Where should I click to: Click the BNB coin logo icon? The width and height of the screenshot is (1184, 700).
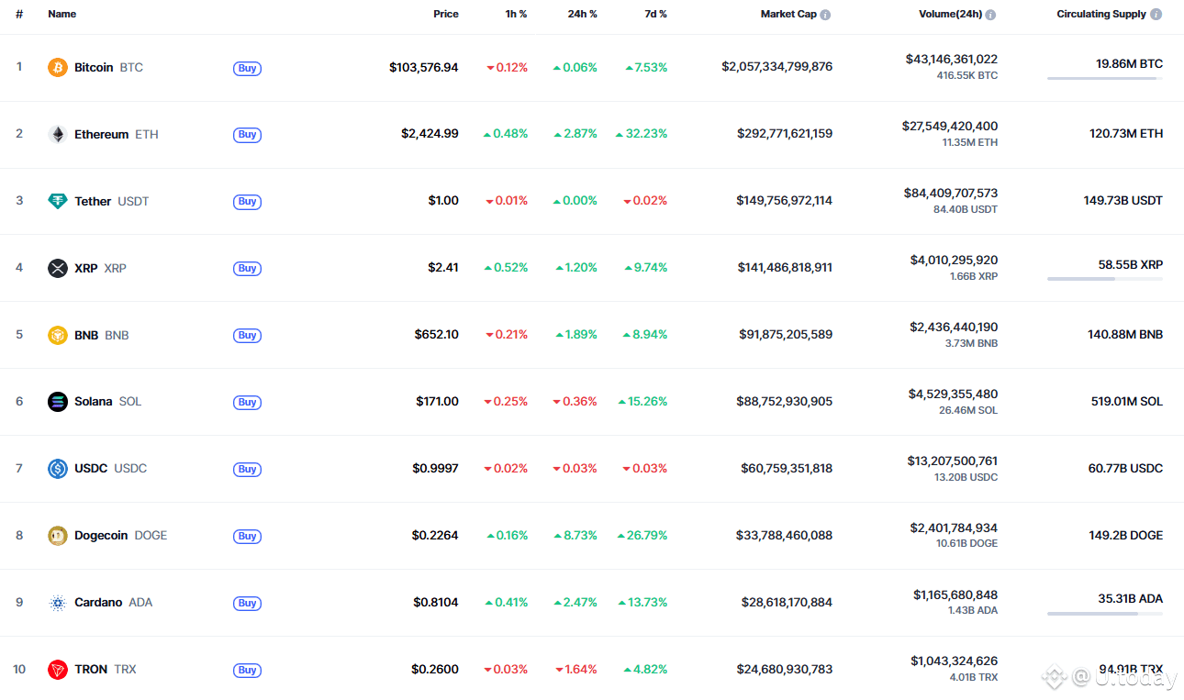58,336
